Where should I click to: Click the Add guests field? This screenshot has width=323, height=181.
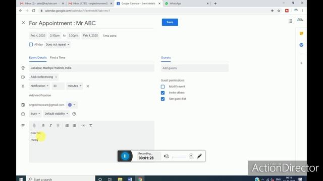click(x=195, y=68)
